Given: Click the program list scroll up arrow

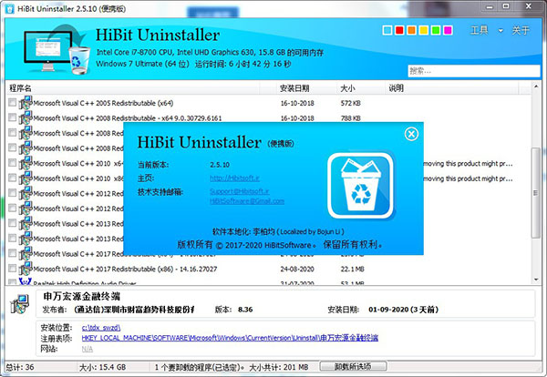Looking at the screenshot, I should click(536, 87).
